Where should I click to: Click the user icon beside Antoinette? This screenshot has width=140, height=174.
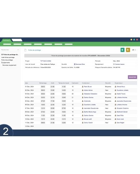(x=83, y=101)
